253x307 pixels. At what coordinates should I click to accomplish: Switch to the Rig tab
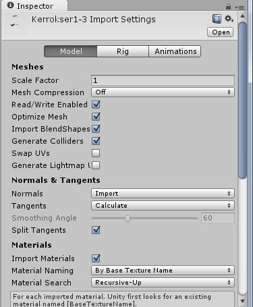pos(123,51)
